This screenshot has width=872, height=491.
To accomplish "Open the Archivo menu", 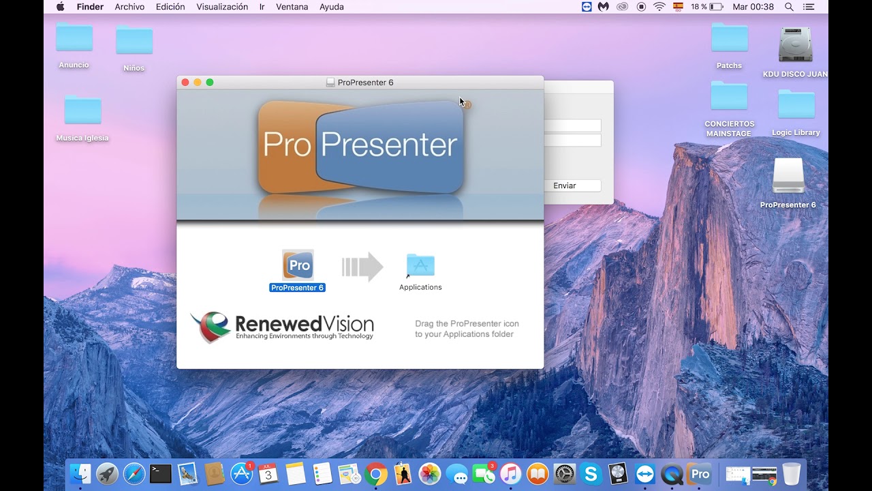I will [129, 7].
